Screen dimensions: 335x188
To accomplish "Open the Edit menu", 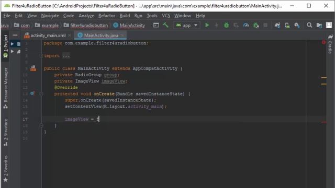I will pos(19,16).
